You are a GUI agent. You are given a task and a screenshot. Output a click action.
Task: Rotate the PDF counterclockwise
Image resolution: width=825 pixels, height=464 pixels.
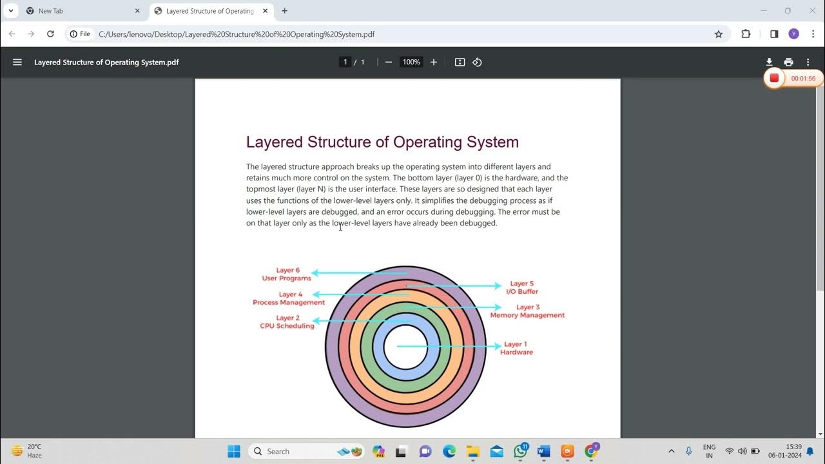tap(477, 62)
